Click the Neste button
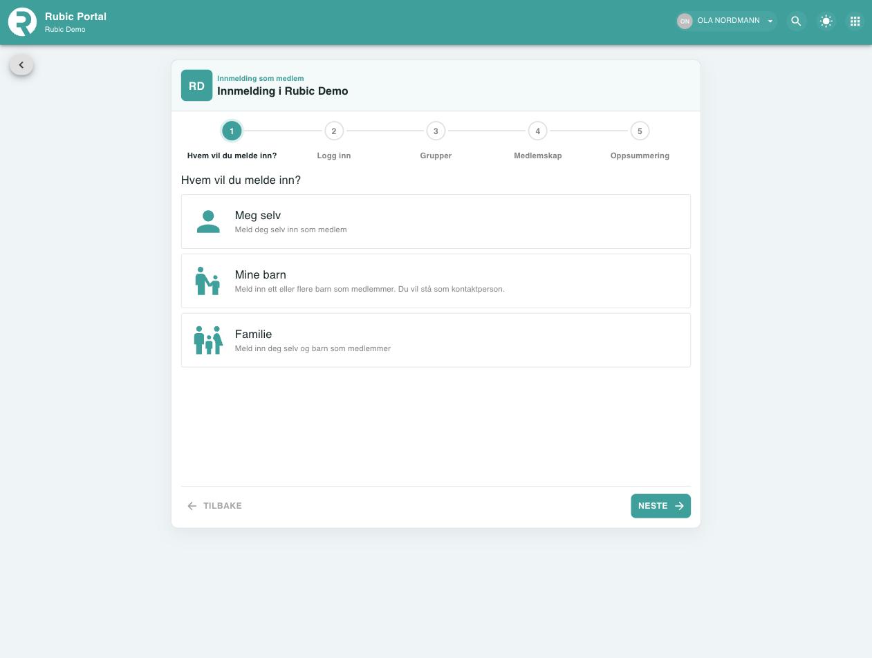872x658 pixels. click(x=660, y=506)
